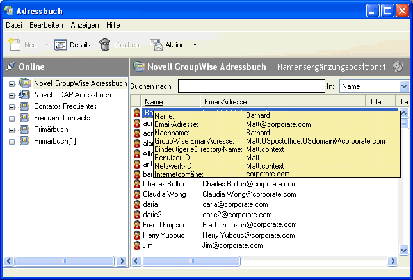The height and width of the screenshot is (280, 413).
Task: Select Novell LDAP-Adressbuch in the tree
Action: [x=72, y=95]
